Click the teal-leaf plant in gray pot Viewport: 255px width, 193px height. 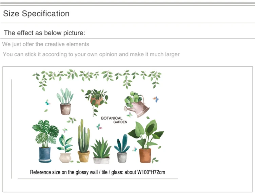point(122,148)
